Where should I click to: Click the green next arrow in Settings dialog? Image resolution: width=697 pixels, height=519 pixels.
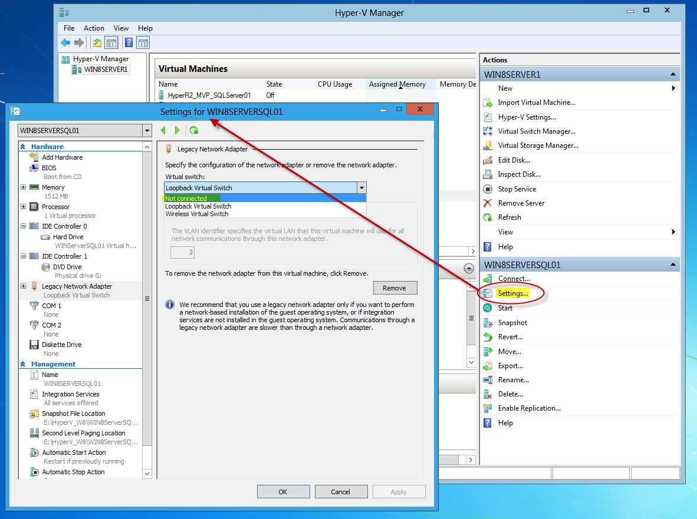click(177, 130)
